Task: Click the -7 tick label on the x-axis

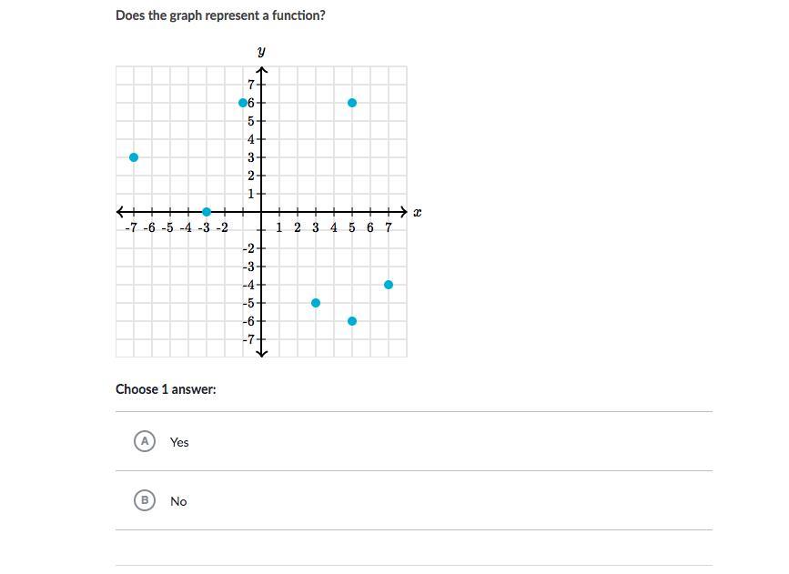Action: click(132, 227)
